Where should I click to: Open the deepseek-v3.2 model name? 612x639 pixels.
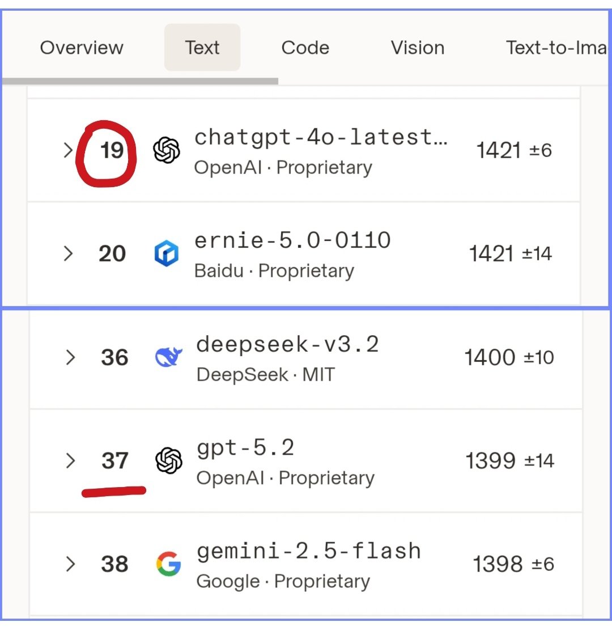coord(287,345)
